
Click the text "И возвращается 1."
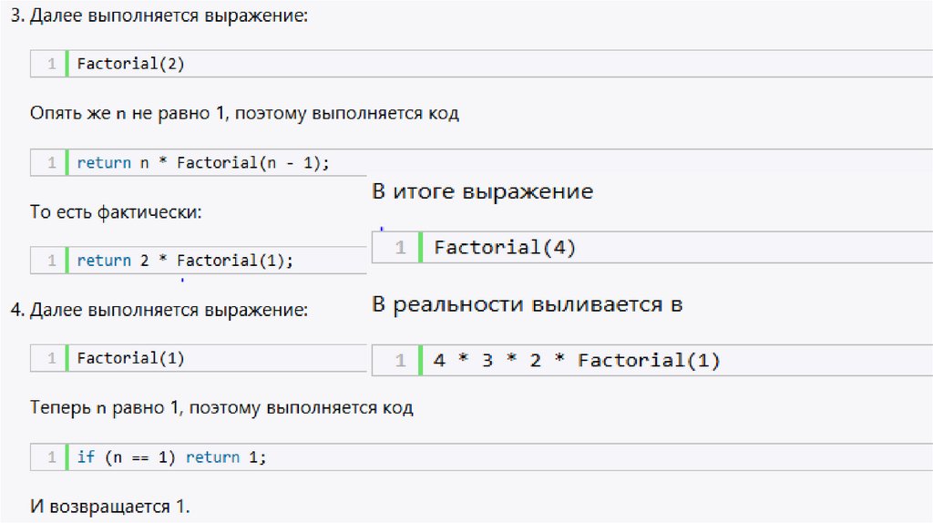pyautogui.click(x=109, y=506)
